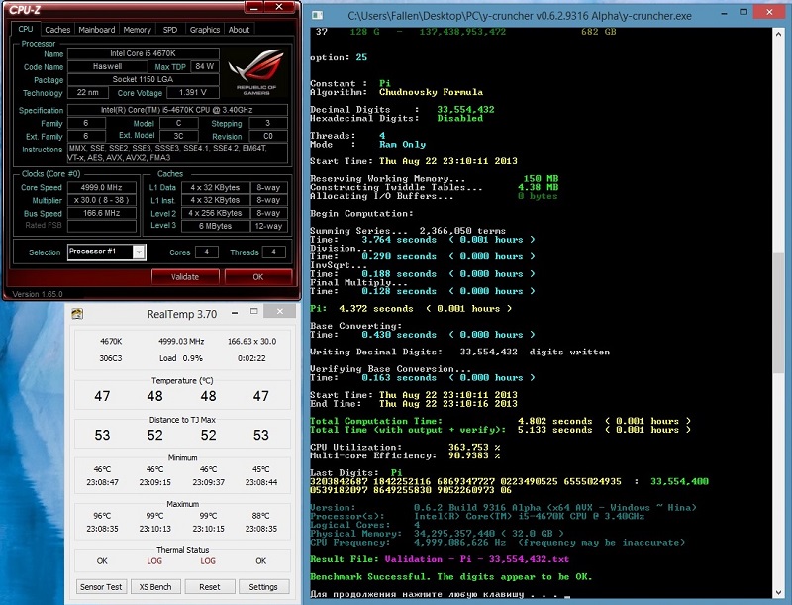The height and width of the screenshot is (605, 792).
Task: Click the Technology value 22 nm
Action: point(88,93)
